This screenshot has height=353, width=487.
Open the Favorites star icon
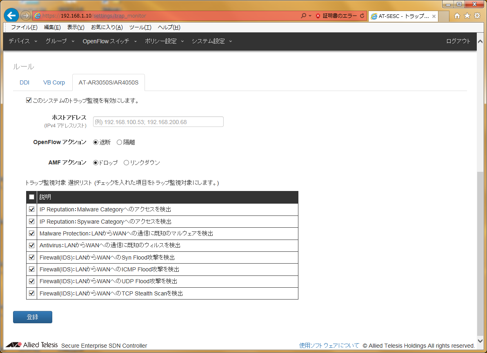[x=467, y=16]
